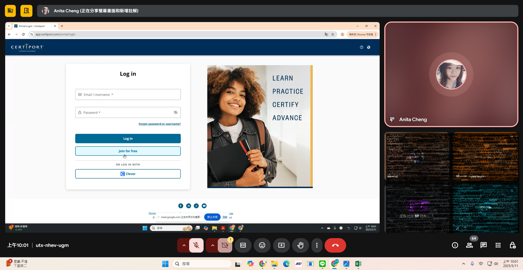Reveal the password with the eye toggle
The image size is (523, 270).
[x=175, y=112]
